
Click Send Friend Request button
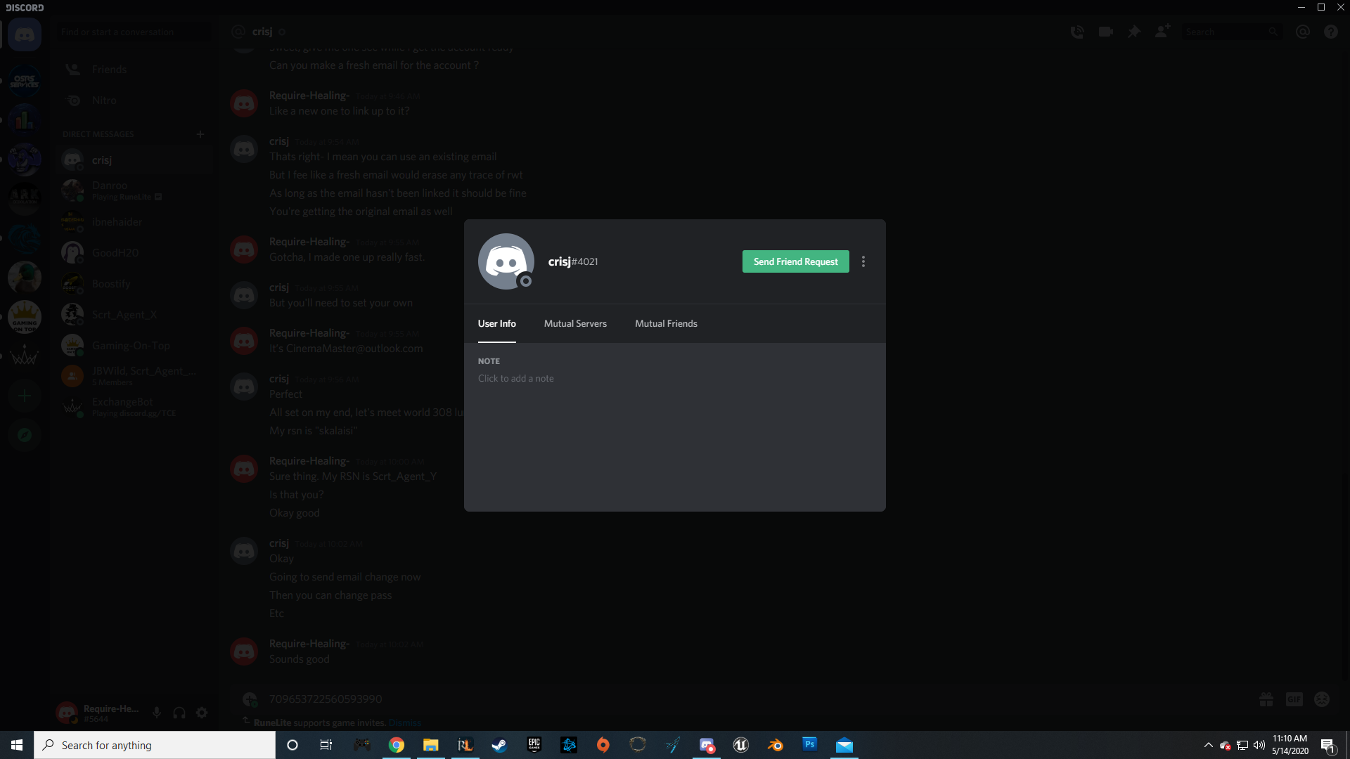795,261
